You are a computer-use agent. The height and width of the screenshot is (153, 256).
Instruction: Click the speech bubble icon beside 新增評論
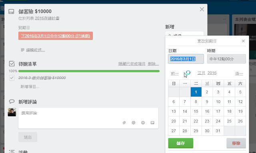click(x=12, y=101)
